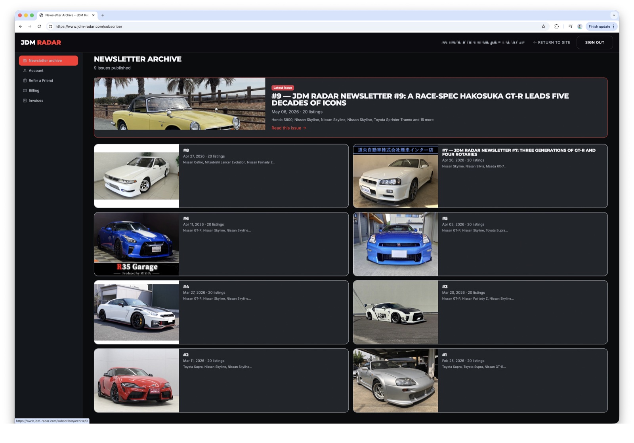
Task: Expand the tab search chevron
Action: (x=614, y=15)
